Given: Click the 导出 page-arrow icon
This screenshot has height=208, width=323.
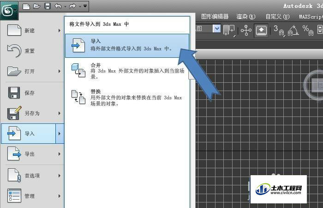Looking at the screenshot, I should tap(14, 154).
